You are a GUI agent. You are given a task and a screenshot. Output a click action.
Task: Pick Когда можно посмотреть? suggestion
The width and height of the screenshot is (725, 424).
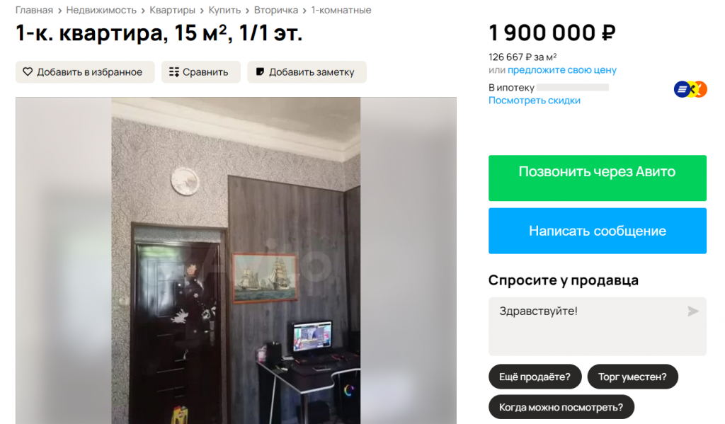(561, 407)
